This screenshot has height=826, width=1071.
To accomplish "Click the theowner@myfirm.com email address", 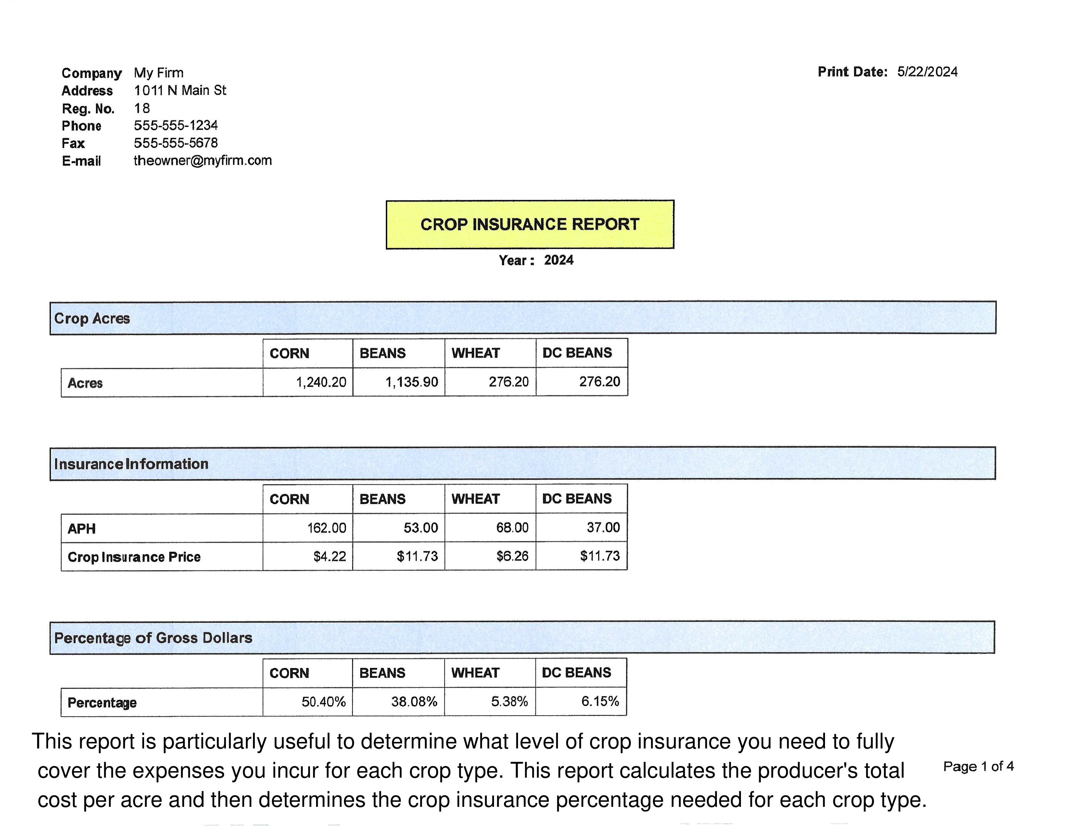I will 203,161.
